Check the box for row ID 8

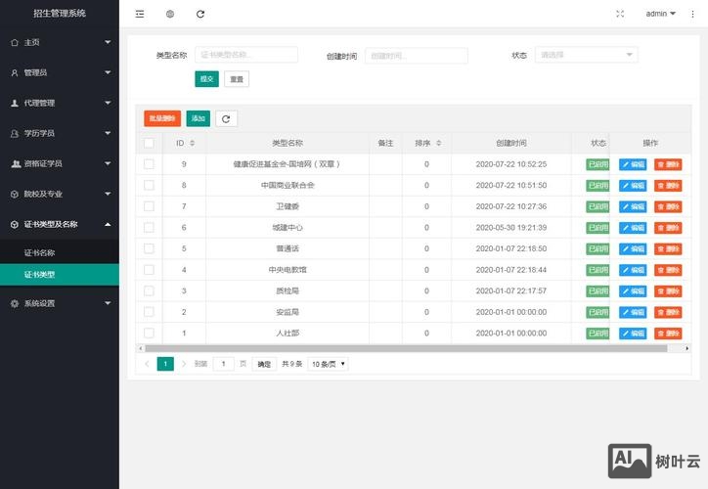click(x=149, y=186)
